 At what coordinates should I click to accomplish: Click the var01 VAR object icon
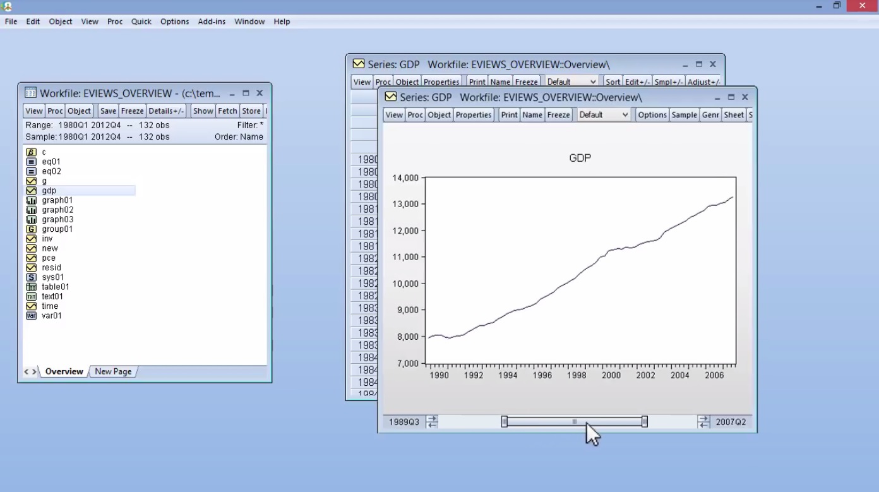pos(31,316)
